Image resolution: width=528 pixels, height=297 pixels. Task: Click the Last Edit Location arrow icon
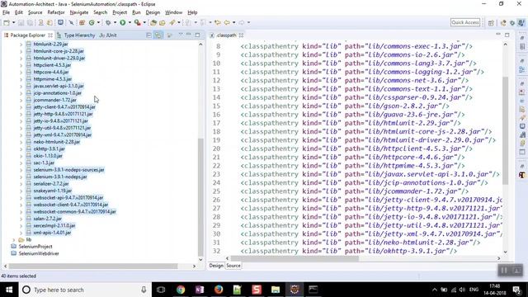click(218, 22)
